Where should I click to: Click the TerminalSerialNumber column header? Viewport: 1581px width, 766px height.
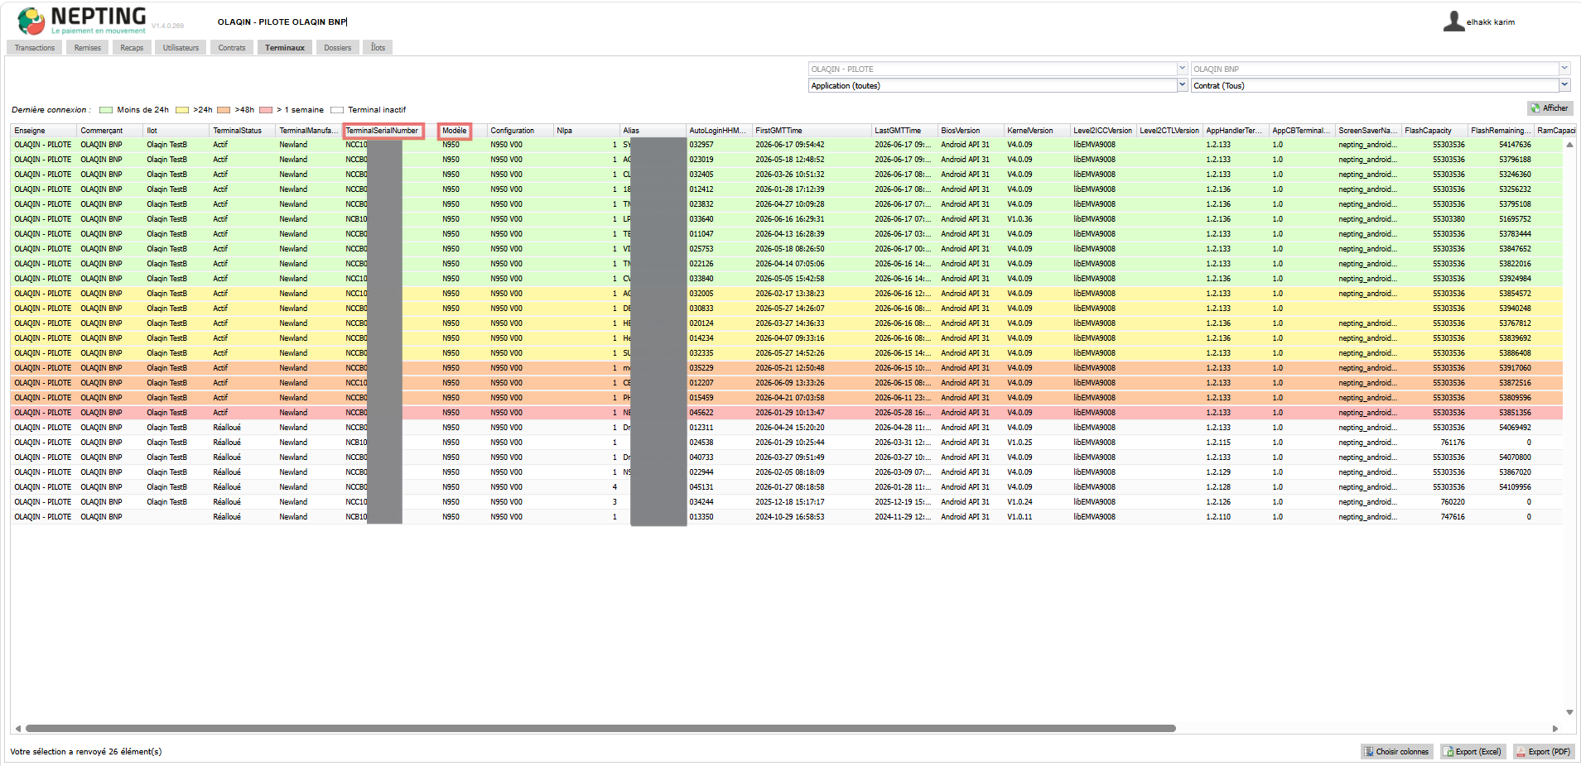coord(383,131)
